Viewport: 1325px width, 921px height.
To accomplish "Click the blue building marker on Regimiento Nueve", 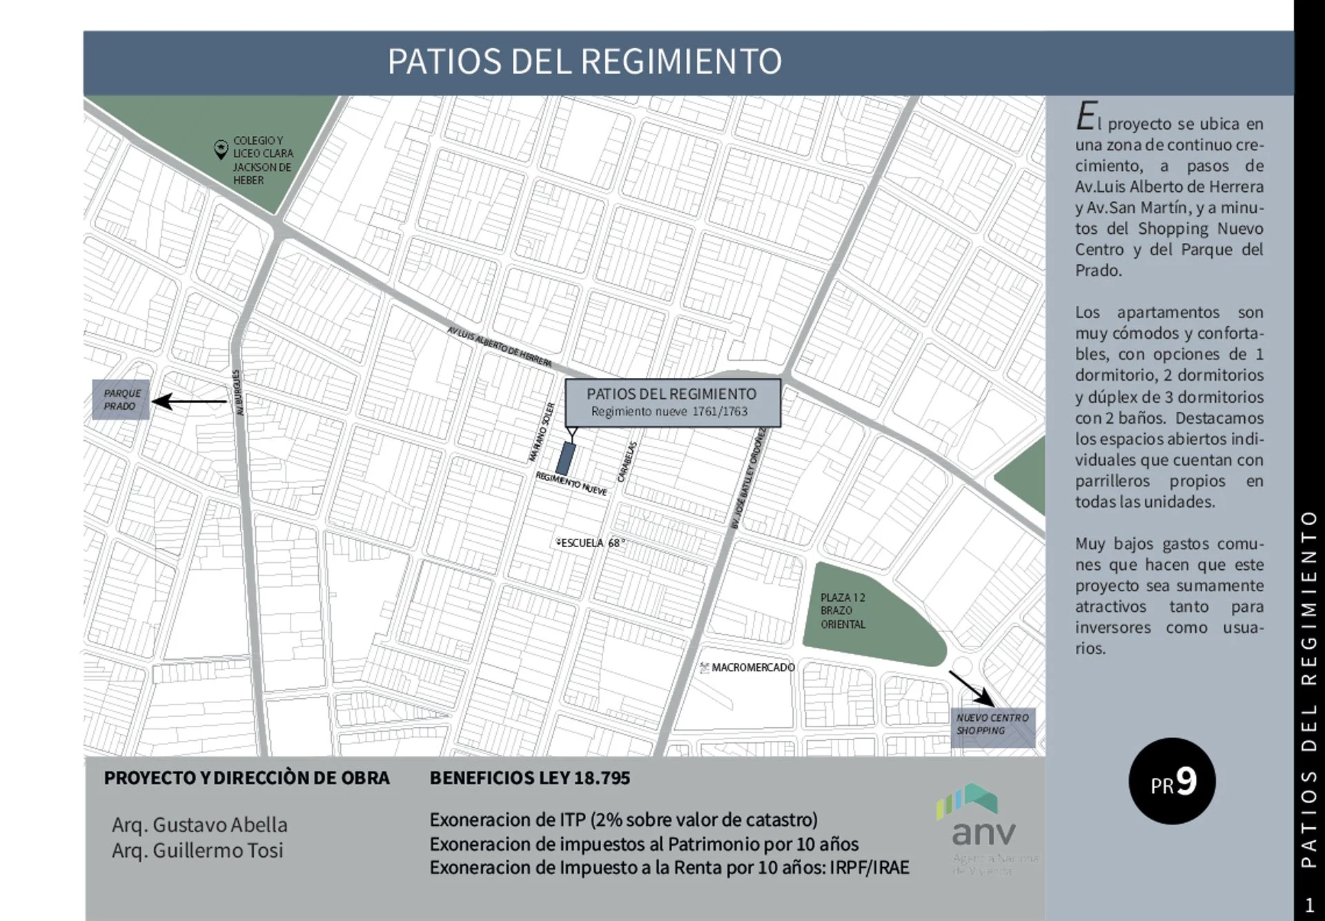I will pyautogui.click(x=566, y=459).
